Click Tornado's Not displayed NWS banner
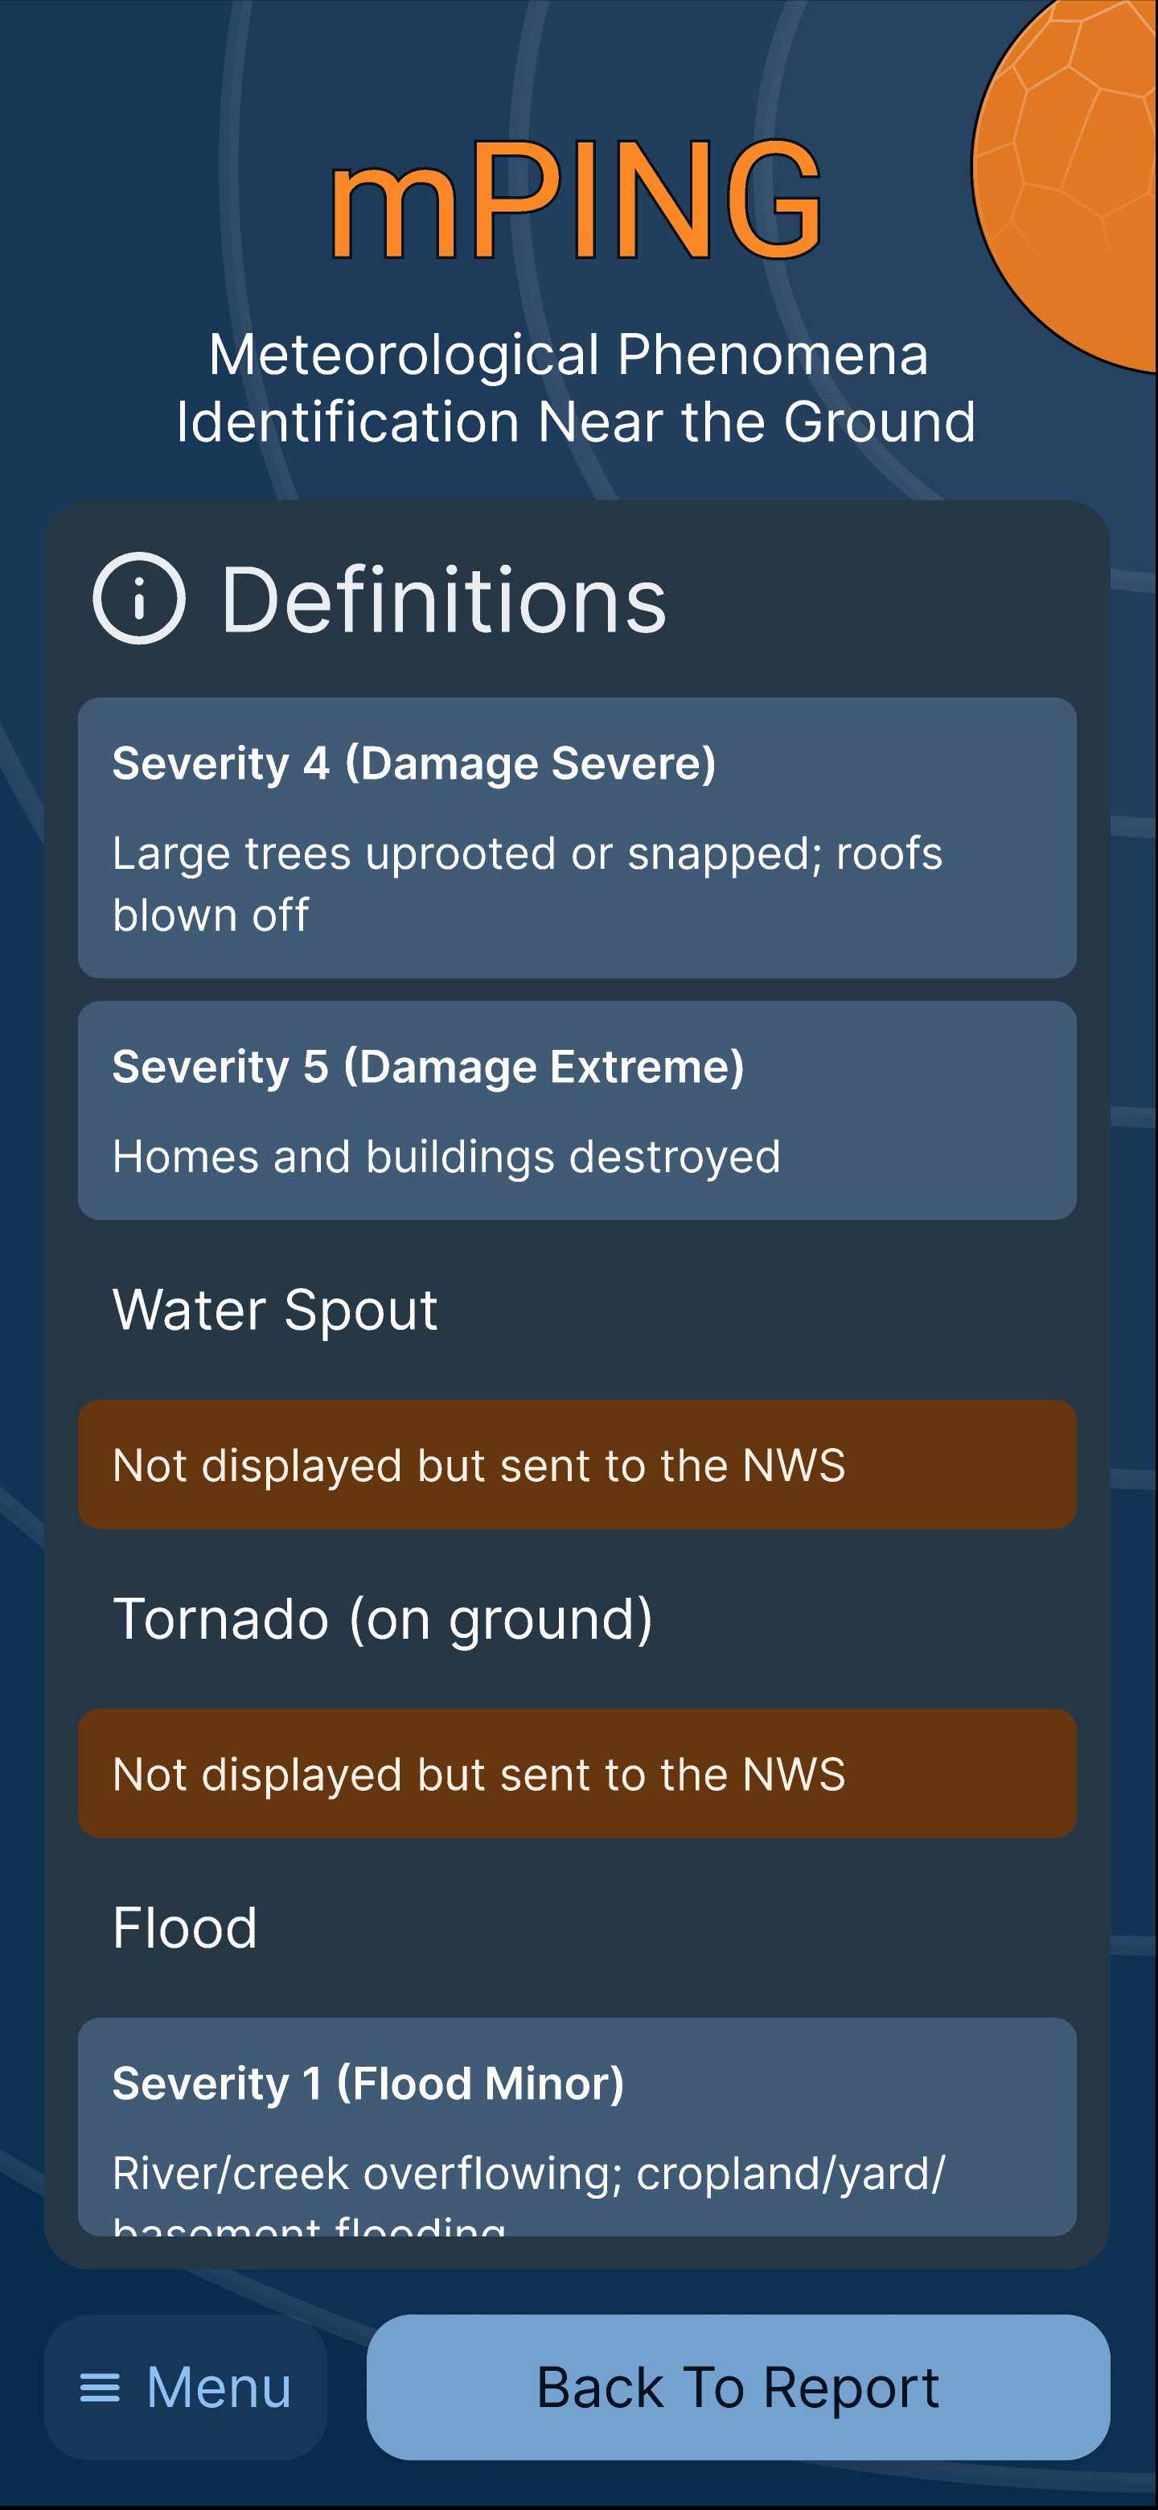The height and width of the screenshot is (2510, 1158). (x=577, y=1773)
